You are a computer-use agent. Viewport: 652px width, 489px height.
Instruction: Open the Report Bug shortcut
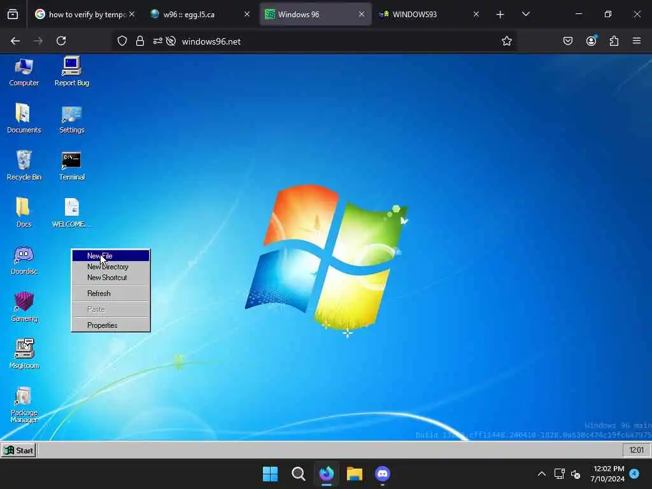(x=71, y=72)
